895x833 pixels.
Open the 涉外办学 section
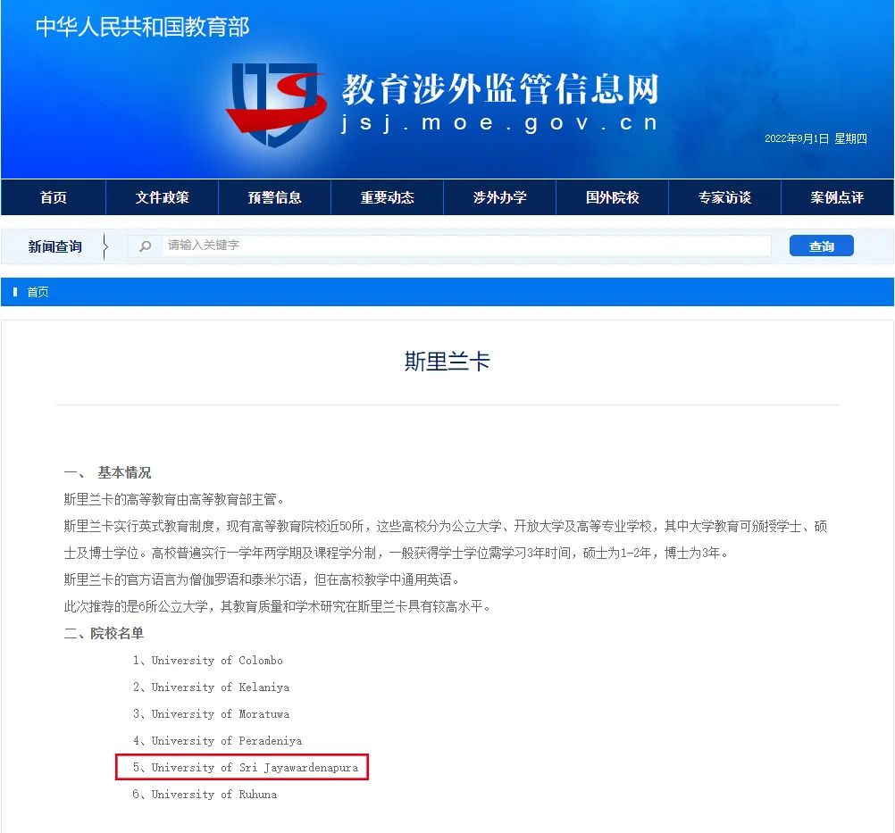pyautogui.click(x=499, y=196)
